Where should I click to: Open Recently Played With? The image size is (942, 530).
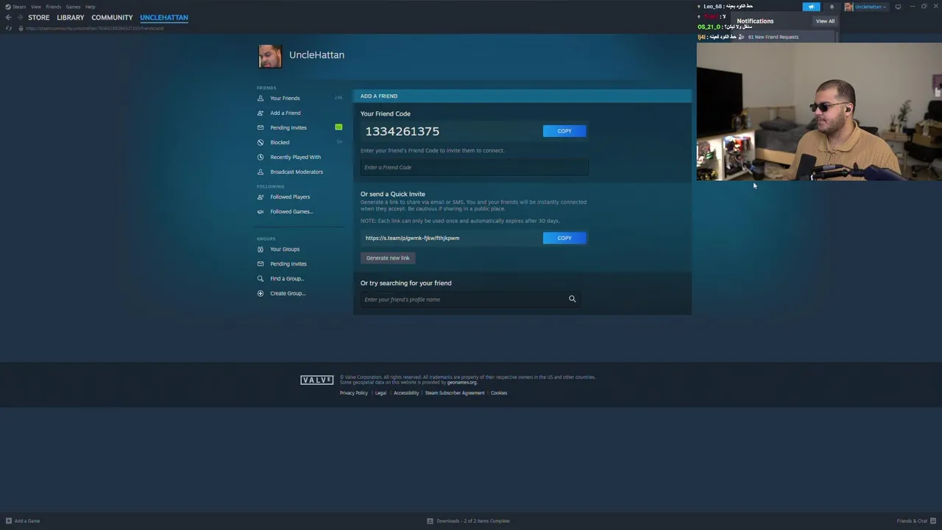[x=295, y=158]
